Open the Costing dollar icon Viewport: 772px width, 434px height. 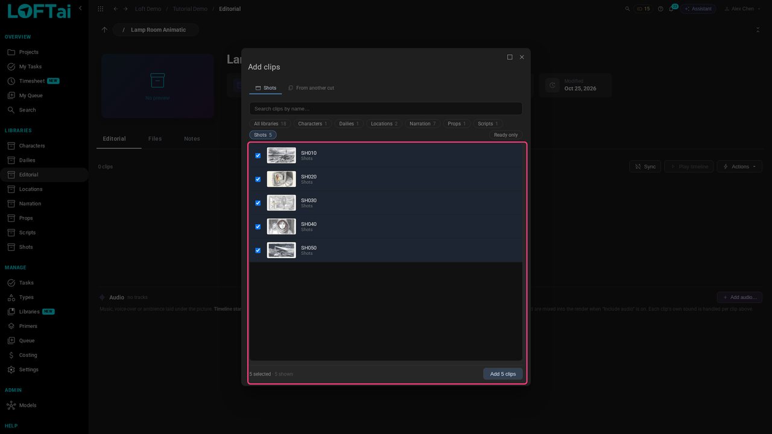coord(11,355)
